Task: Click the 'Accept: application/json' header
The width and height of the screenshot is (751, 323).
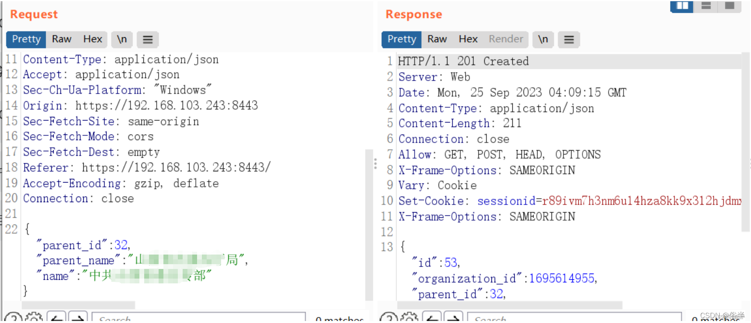Action: (101, 74)
